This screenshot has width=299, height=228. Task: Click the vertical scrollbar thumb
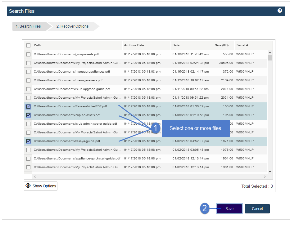click(270, 58)
